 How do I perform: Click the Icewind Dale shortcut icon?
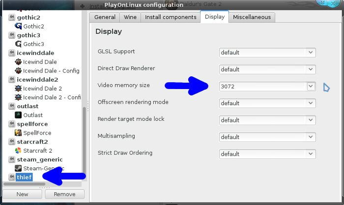pyautogui.click(x=18, y=62)
